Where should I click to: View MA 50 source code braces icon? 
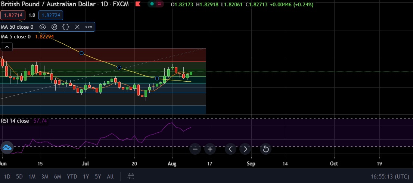(66, 27)
